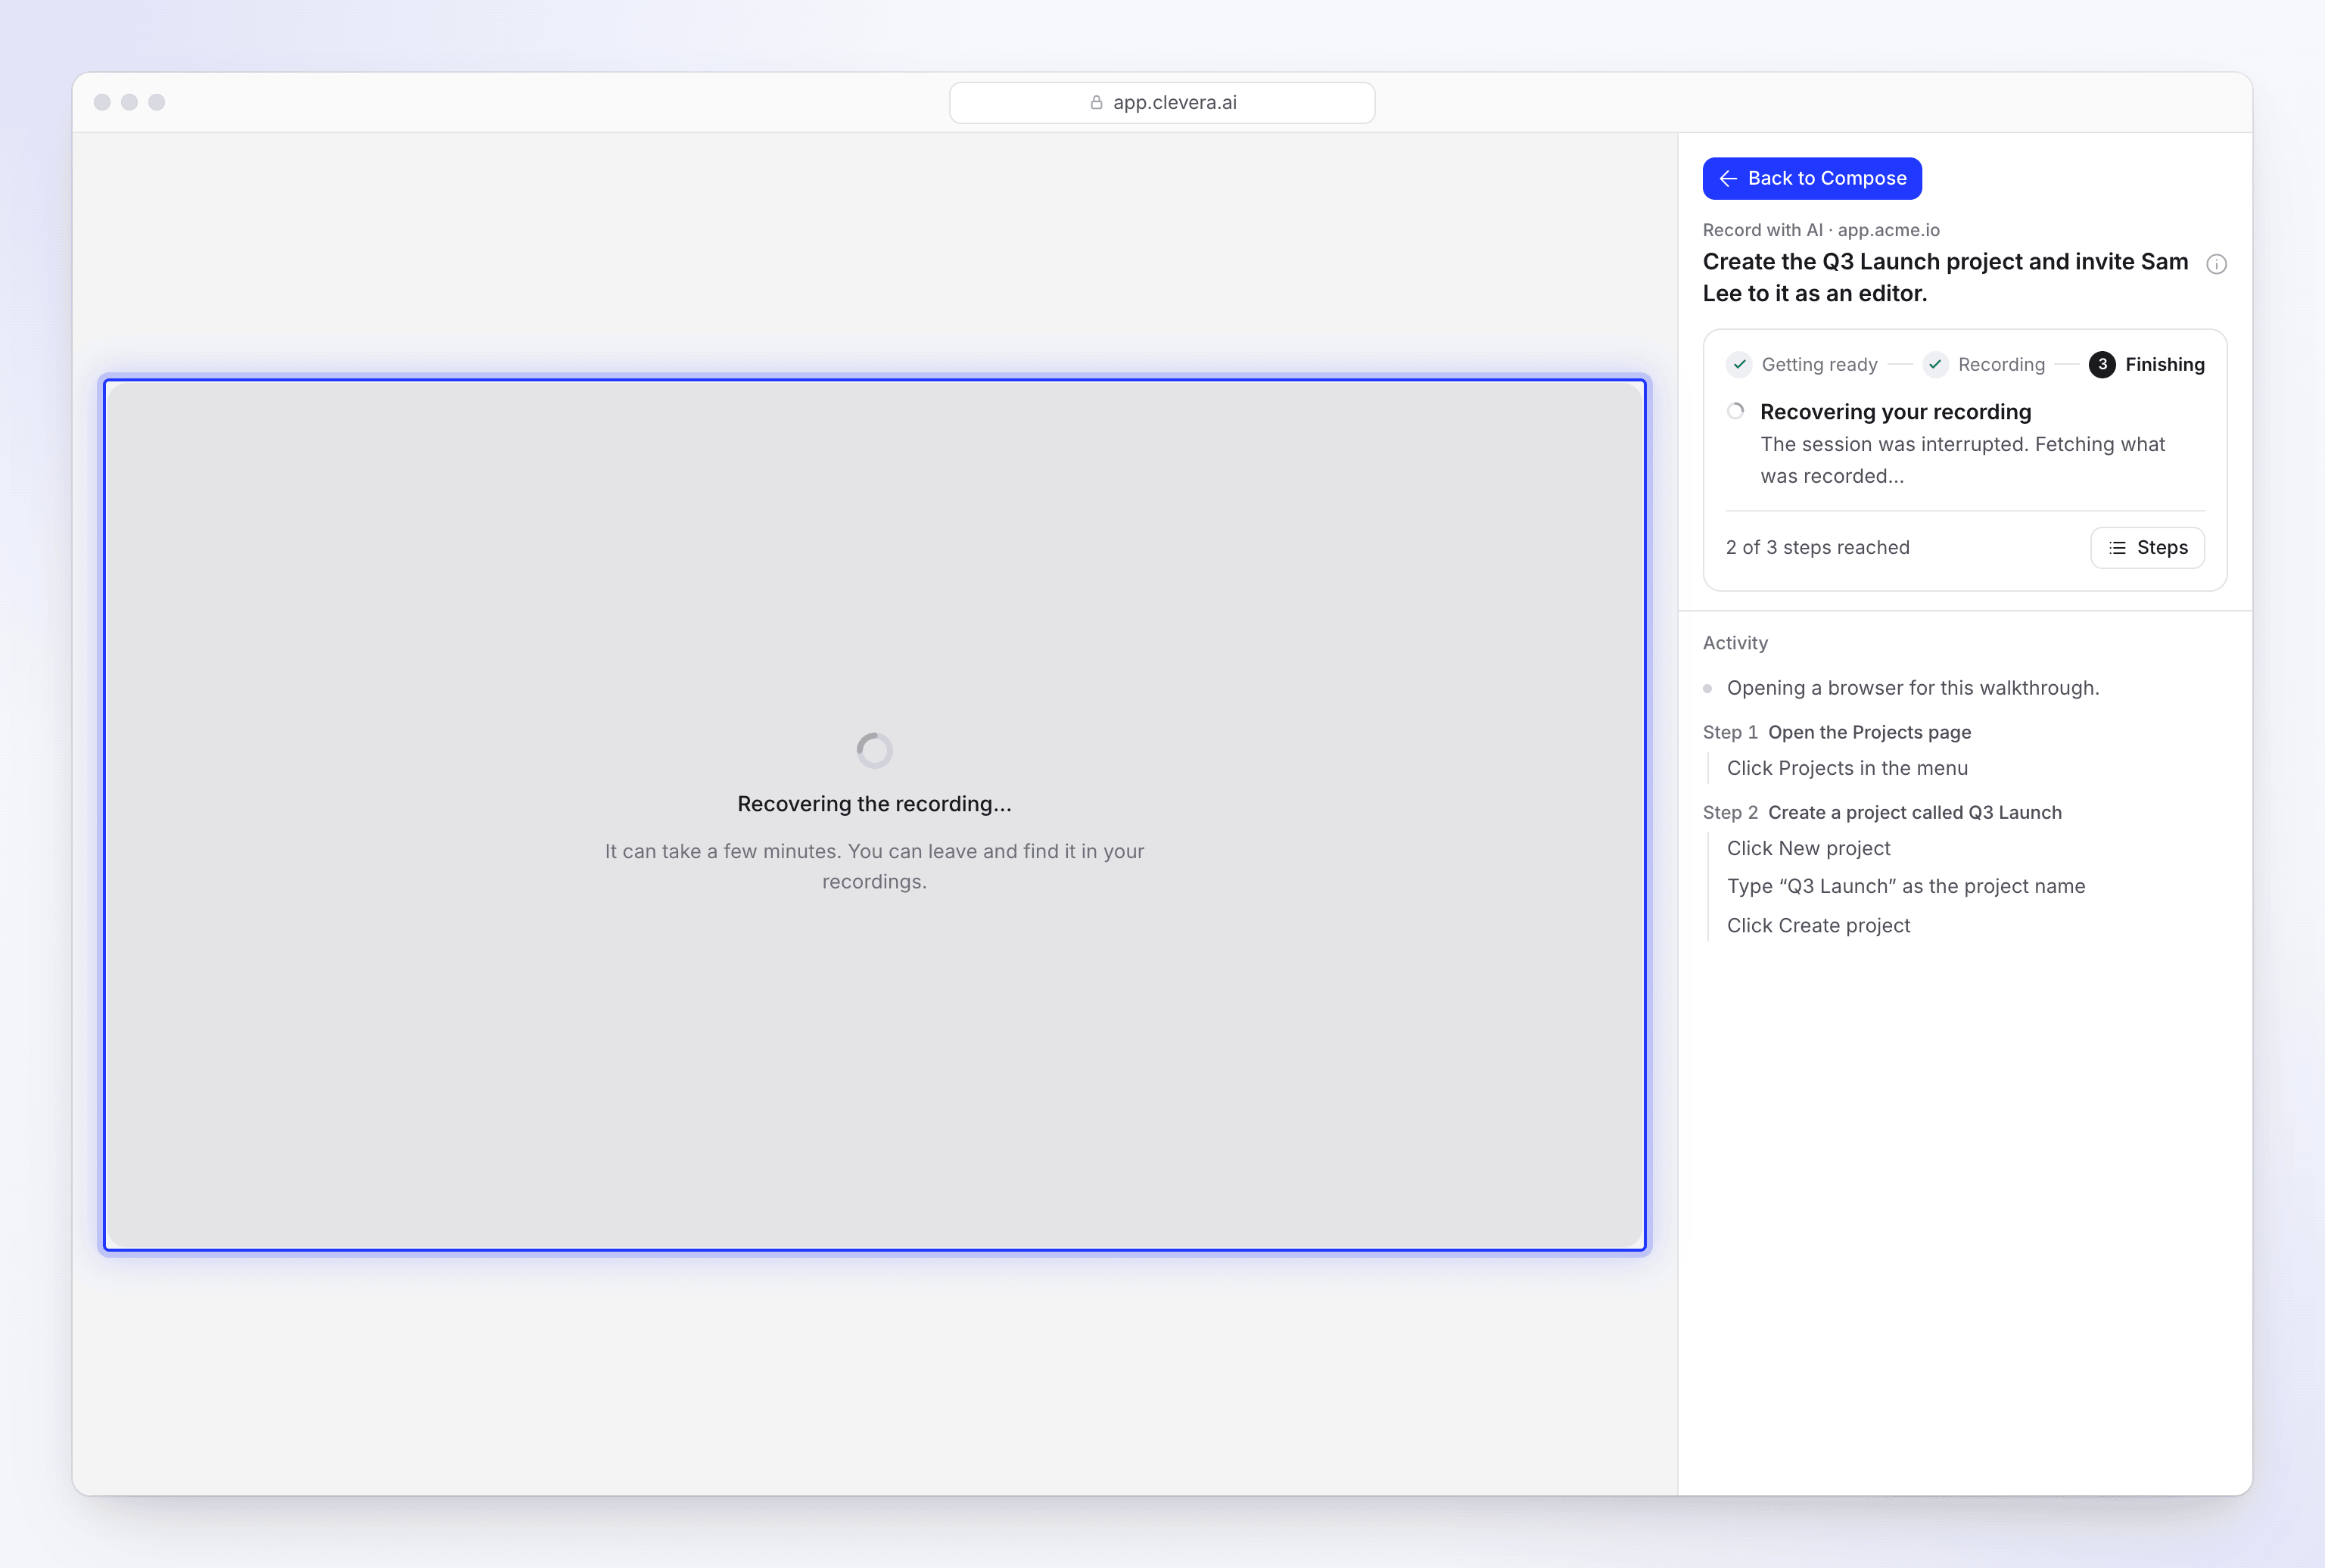Image resolution: width=2325 pixels, height=1568 pixels.
Task: Select 'Click Projects in the menu' action
Action: pyautogui.click(x=1847, y=768)
